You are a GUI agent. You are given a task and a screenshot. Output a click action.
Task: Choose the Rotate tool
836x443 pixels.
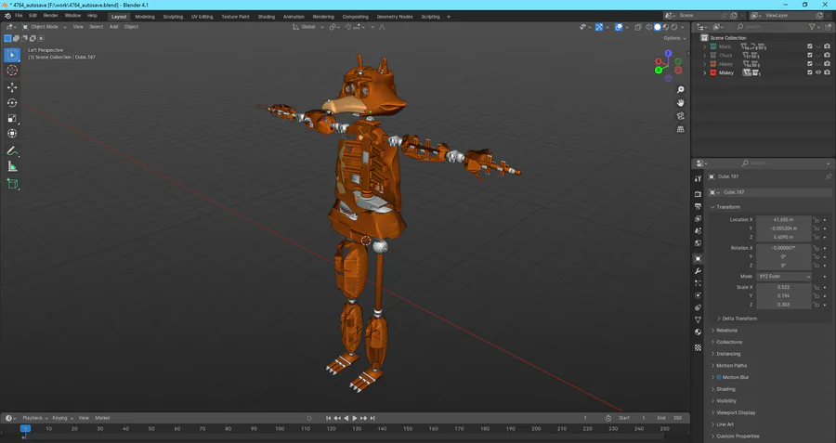point(12,103)
